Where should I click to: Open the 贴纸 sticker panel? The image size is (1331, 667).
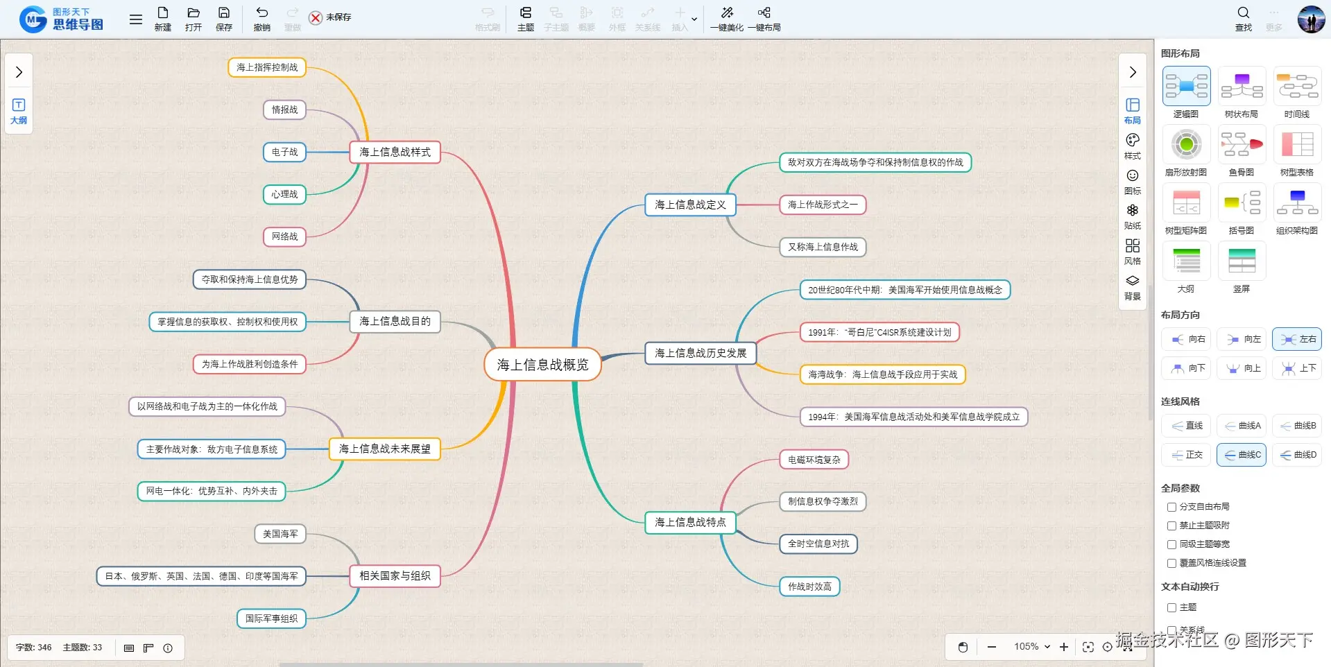pos(1133,216)
